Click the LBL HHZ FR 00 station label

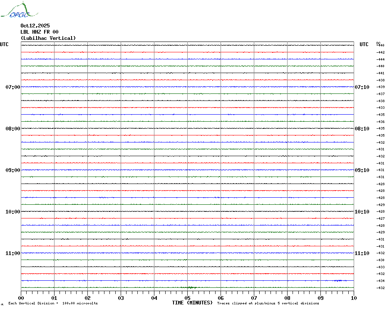pyautogui.click(x=40, y=32)
